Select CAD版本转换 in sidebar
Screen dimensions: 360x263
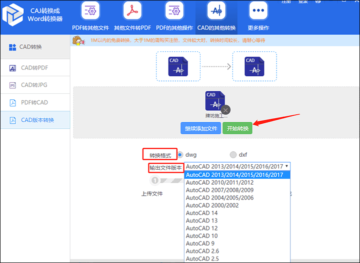(x=35, y=120)
